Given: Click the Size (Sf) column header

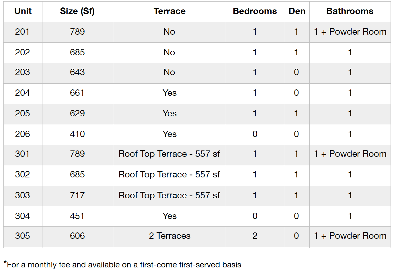Looking at the screenshot, I should tap(77, 11).
